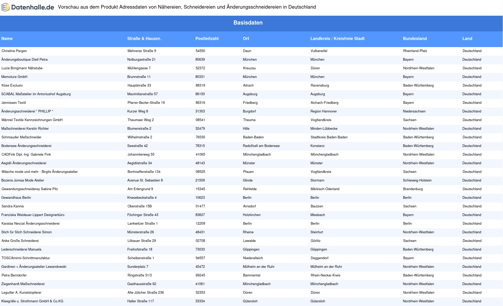Select the Christine Pargen name cell
This screenshot has height=306, width=503.
coord(14,51)
